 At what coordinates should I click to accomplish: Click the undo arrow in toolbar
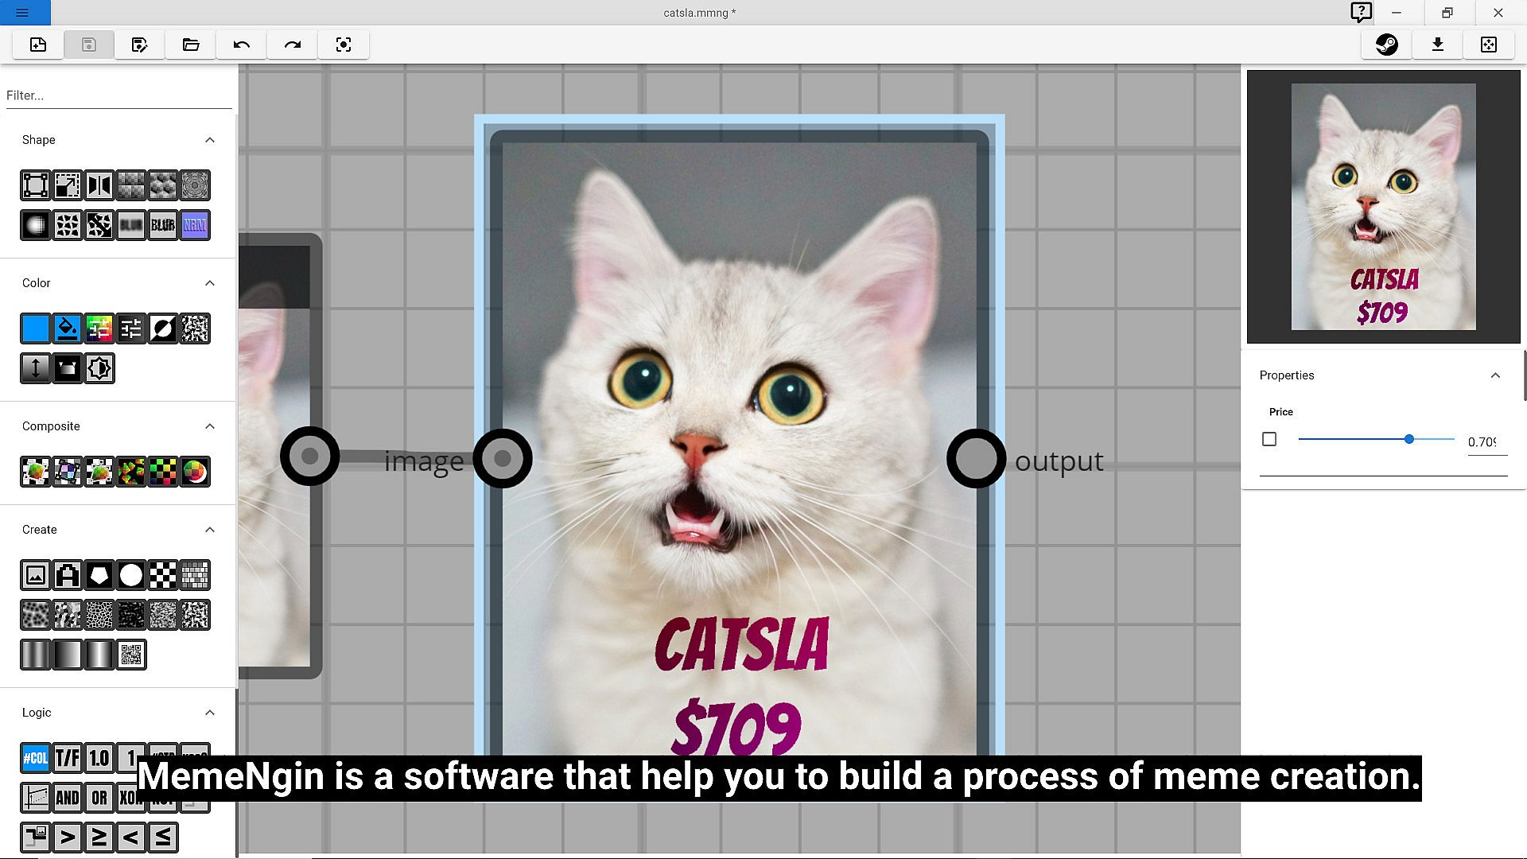click(x=242, y=45)
